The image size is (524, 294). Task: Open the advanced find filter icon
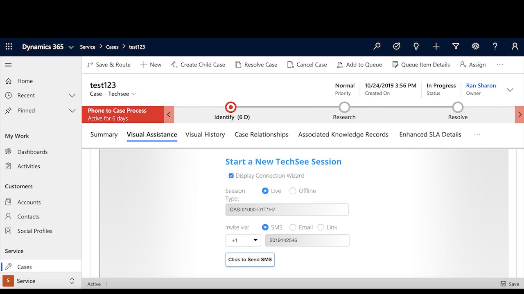click(456, 47)
